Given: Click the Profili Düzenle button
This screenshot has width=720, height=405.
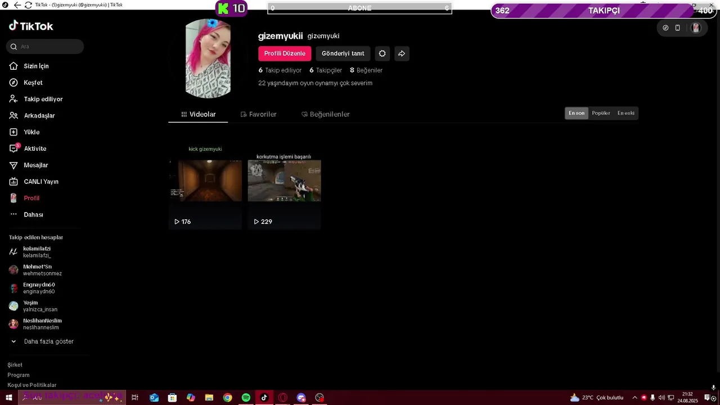Looking at the screenshot, I should pos(285,53).
